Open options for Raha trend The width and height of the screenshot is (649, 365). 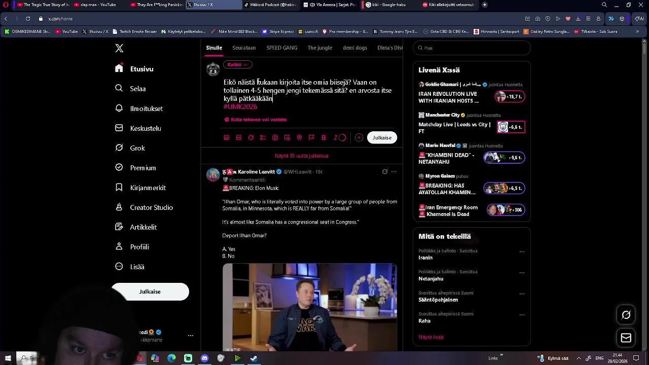pyautogui.click(x=522, y=315)
